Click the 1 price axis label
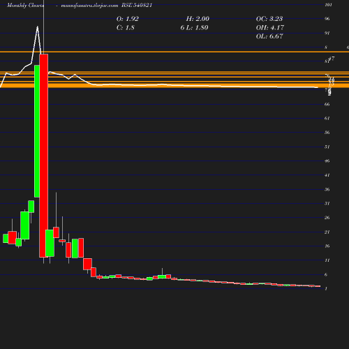The height and width of the screenshot is (349, 349). pos(326,289)
